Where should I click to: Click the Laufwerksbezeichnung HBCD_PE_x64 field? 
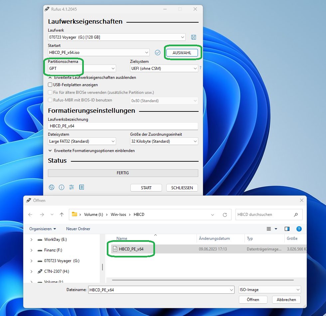coord(123,126)
